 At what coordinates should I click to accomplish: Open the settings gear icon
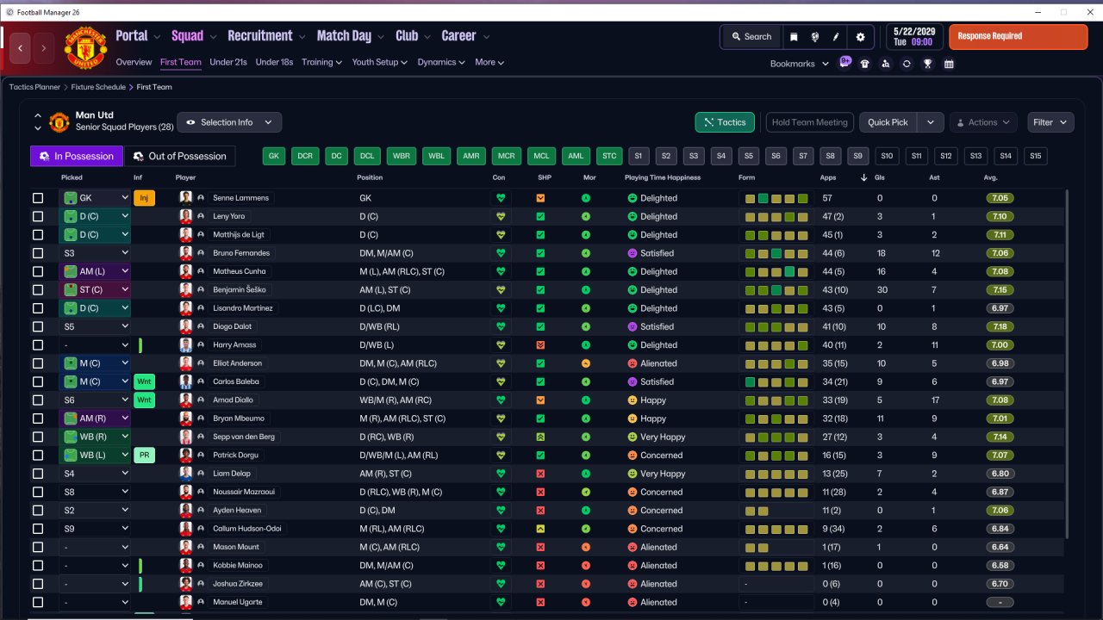(x=860, y=37)
